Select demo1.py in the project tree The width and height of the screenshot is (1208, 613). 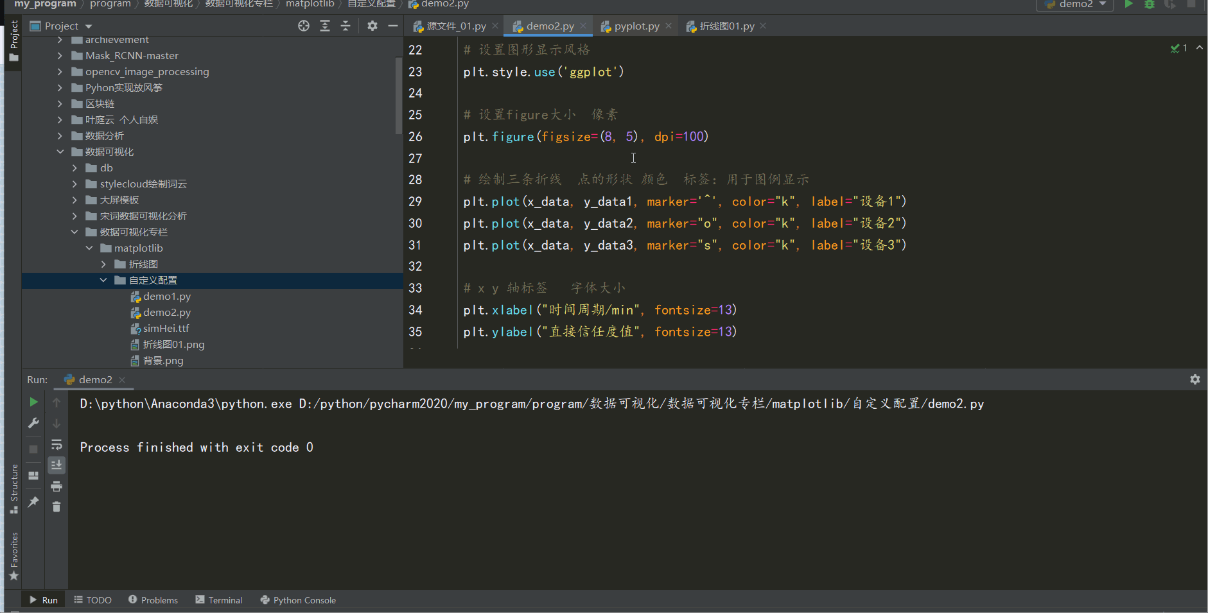[166, 297]
